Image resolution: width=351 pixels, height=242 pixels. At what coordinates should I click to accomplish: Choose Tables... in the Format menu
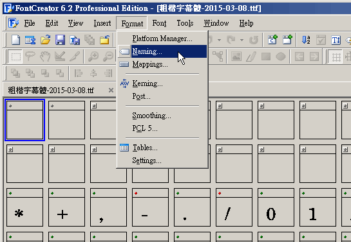(162, 148)
